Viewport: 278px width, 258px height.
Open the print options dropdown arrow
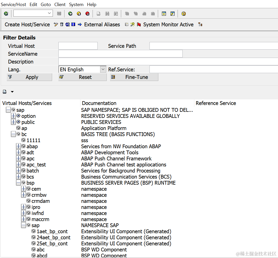tap(12, 92)
